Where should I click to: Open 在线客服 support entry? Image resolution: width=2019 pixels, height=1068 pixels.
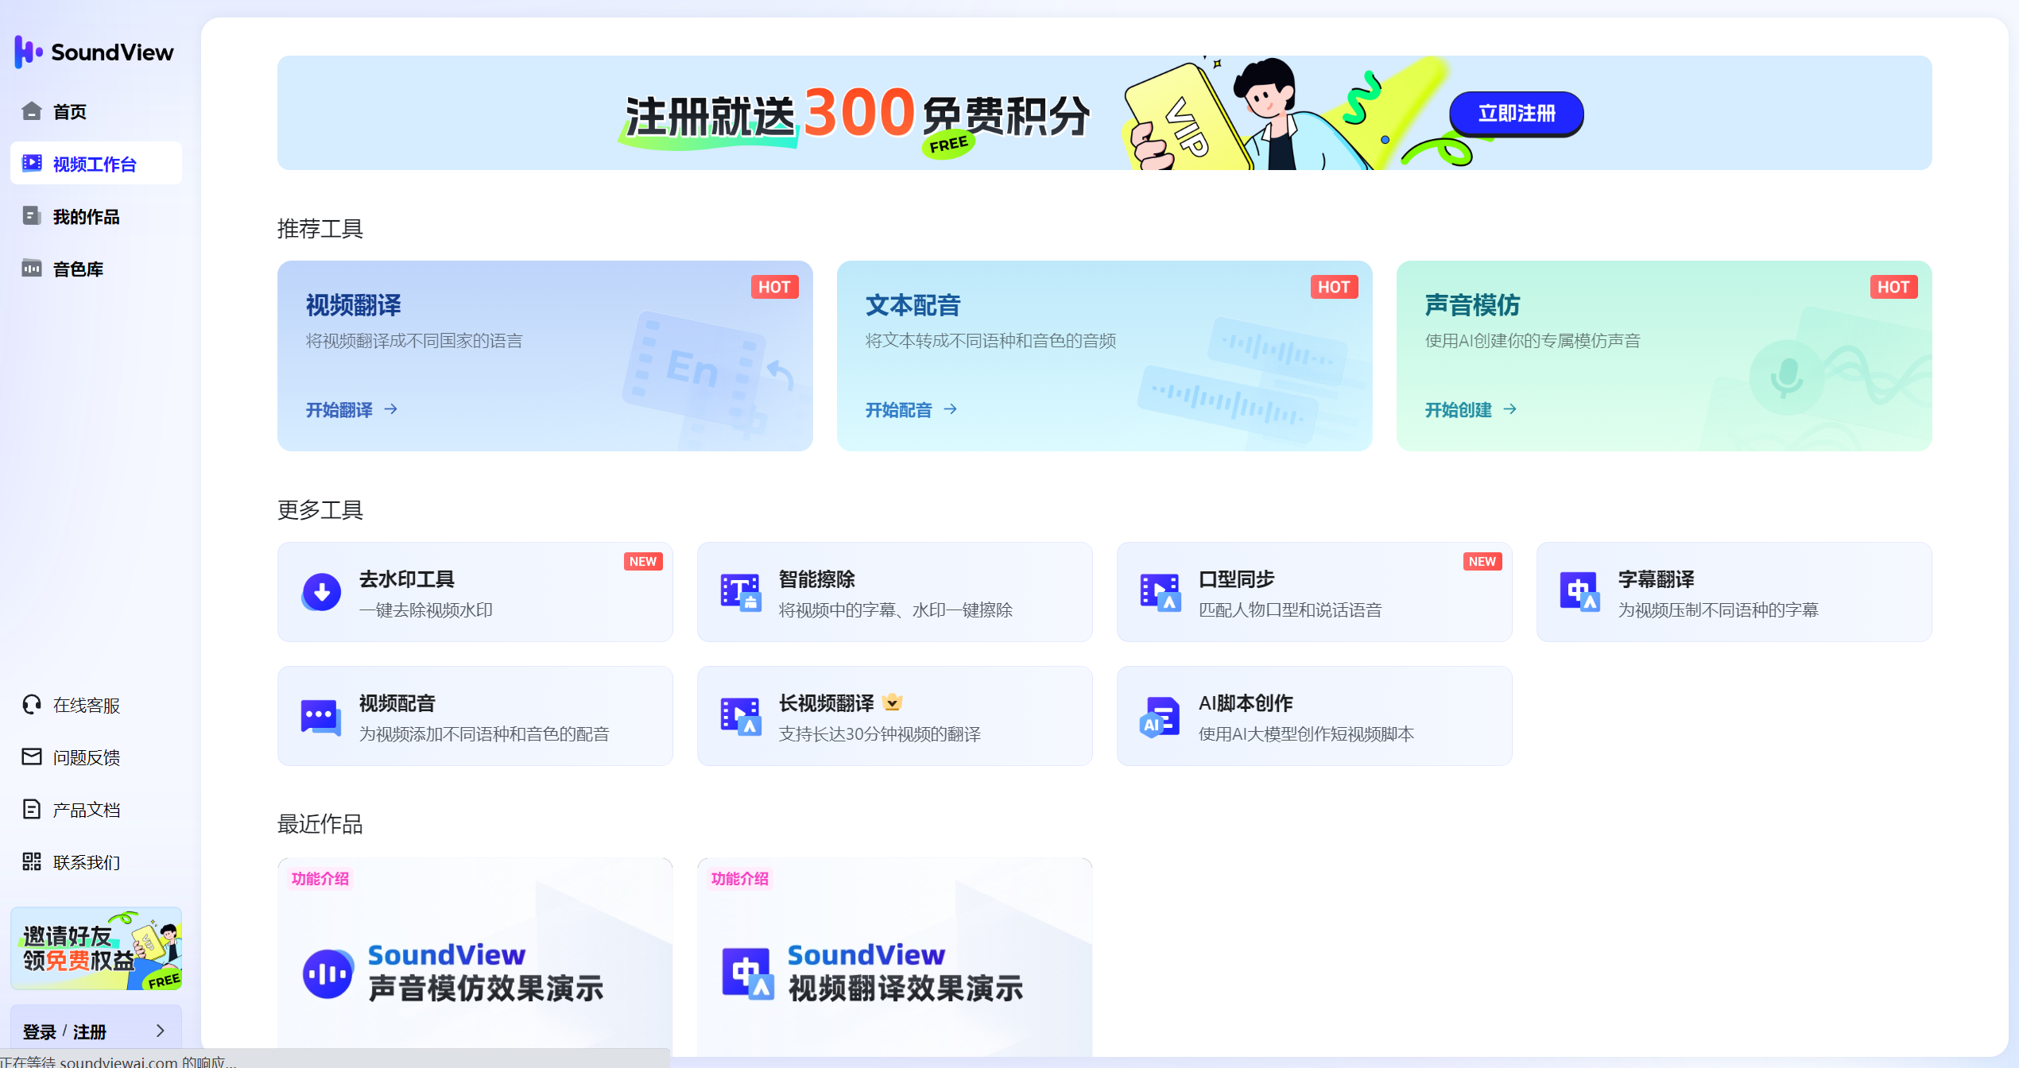coord(96,705)
